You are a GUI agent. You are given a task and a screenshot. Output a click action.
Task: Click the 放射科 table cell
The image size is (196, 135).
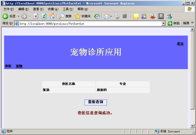click(x=123, y=90)
